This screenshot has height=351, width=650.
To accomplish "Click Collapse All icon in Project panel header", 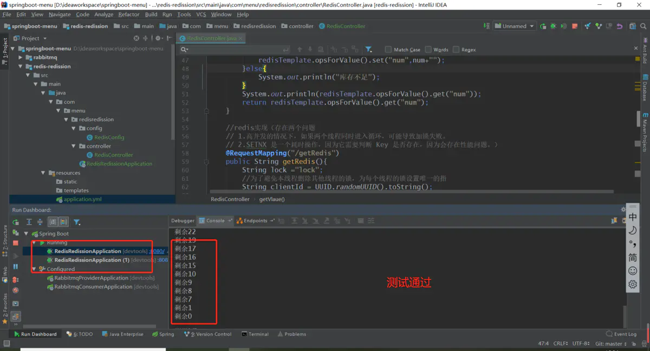I will [x=145, y=38].
